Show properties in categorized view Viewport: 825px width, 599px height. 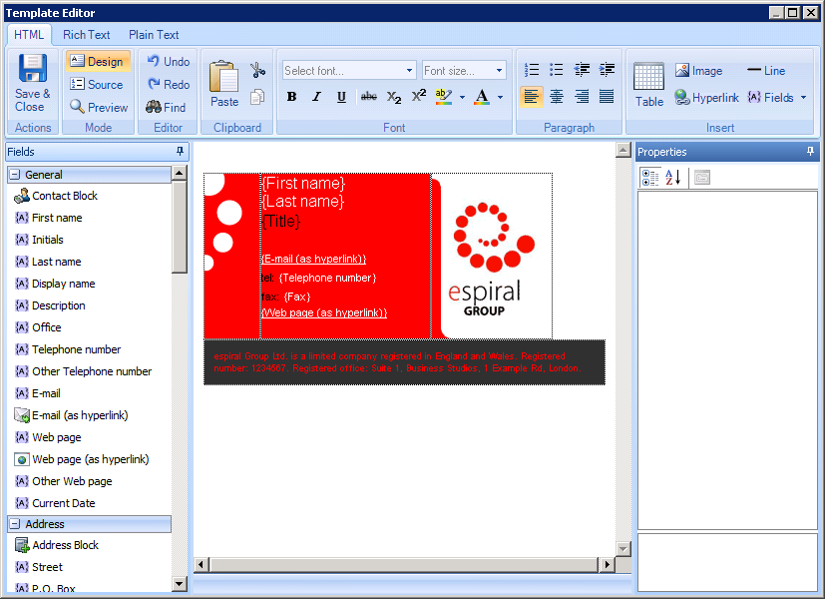(650, 178)
